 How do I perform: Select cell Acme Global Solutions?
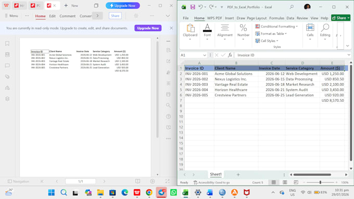pos(236,74)
